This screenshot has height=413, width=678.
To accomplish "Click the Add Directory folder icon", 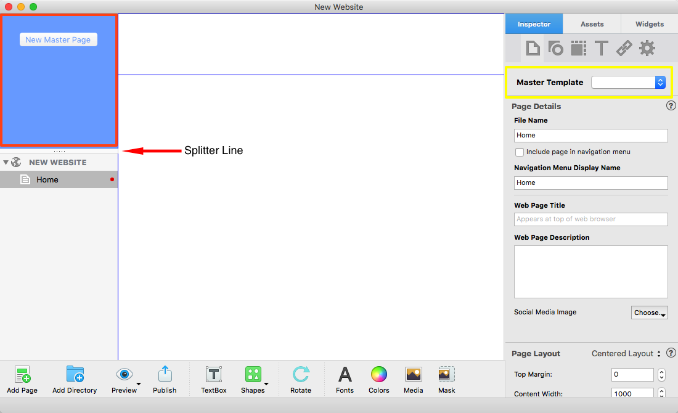I will pos(75,375).
